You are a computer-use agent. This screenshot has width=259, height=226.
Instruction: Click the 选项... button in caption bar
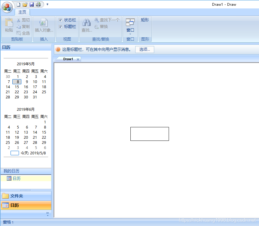pos(145,50)
